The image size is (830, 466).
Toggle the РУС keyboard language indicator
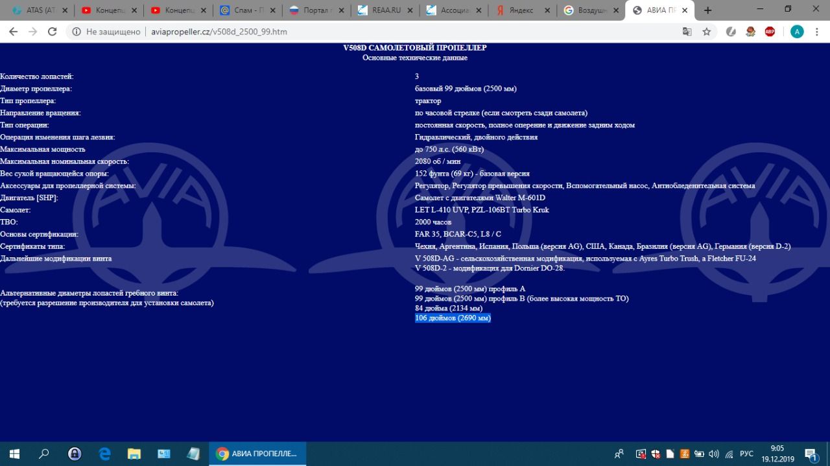746,454
